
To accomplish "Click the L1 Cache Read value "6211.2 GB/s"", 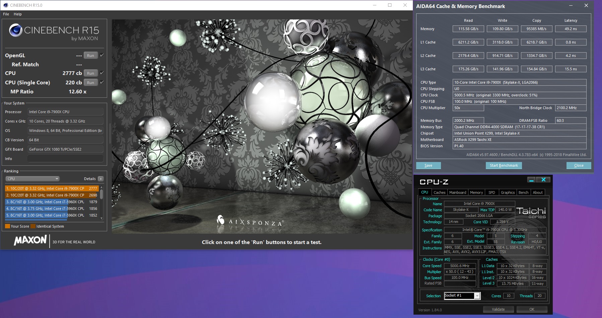I will [468, 42].
